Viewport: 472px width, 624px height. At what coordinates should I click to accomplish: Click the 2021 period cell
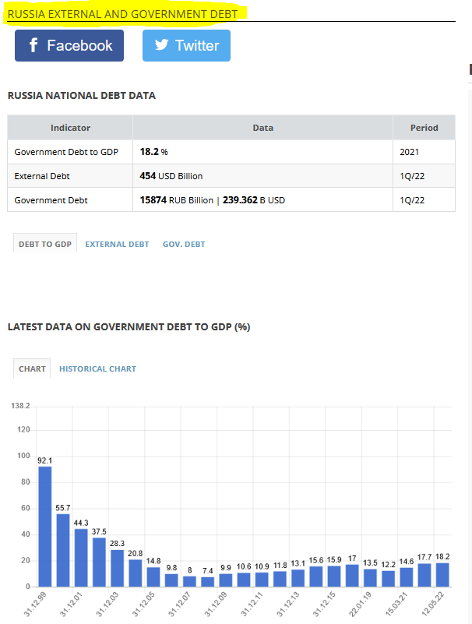click(x=424, y=152)
